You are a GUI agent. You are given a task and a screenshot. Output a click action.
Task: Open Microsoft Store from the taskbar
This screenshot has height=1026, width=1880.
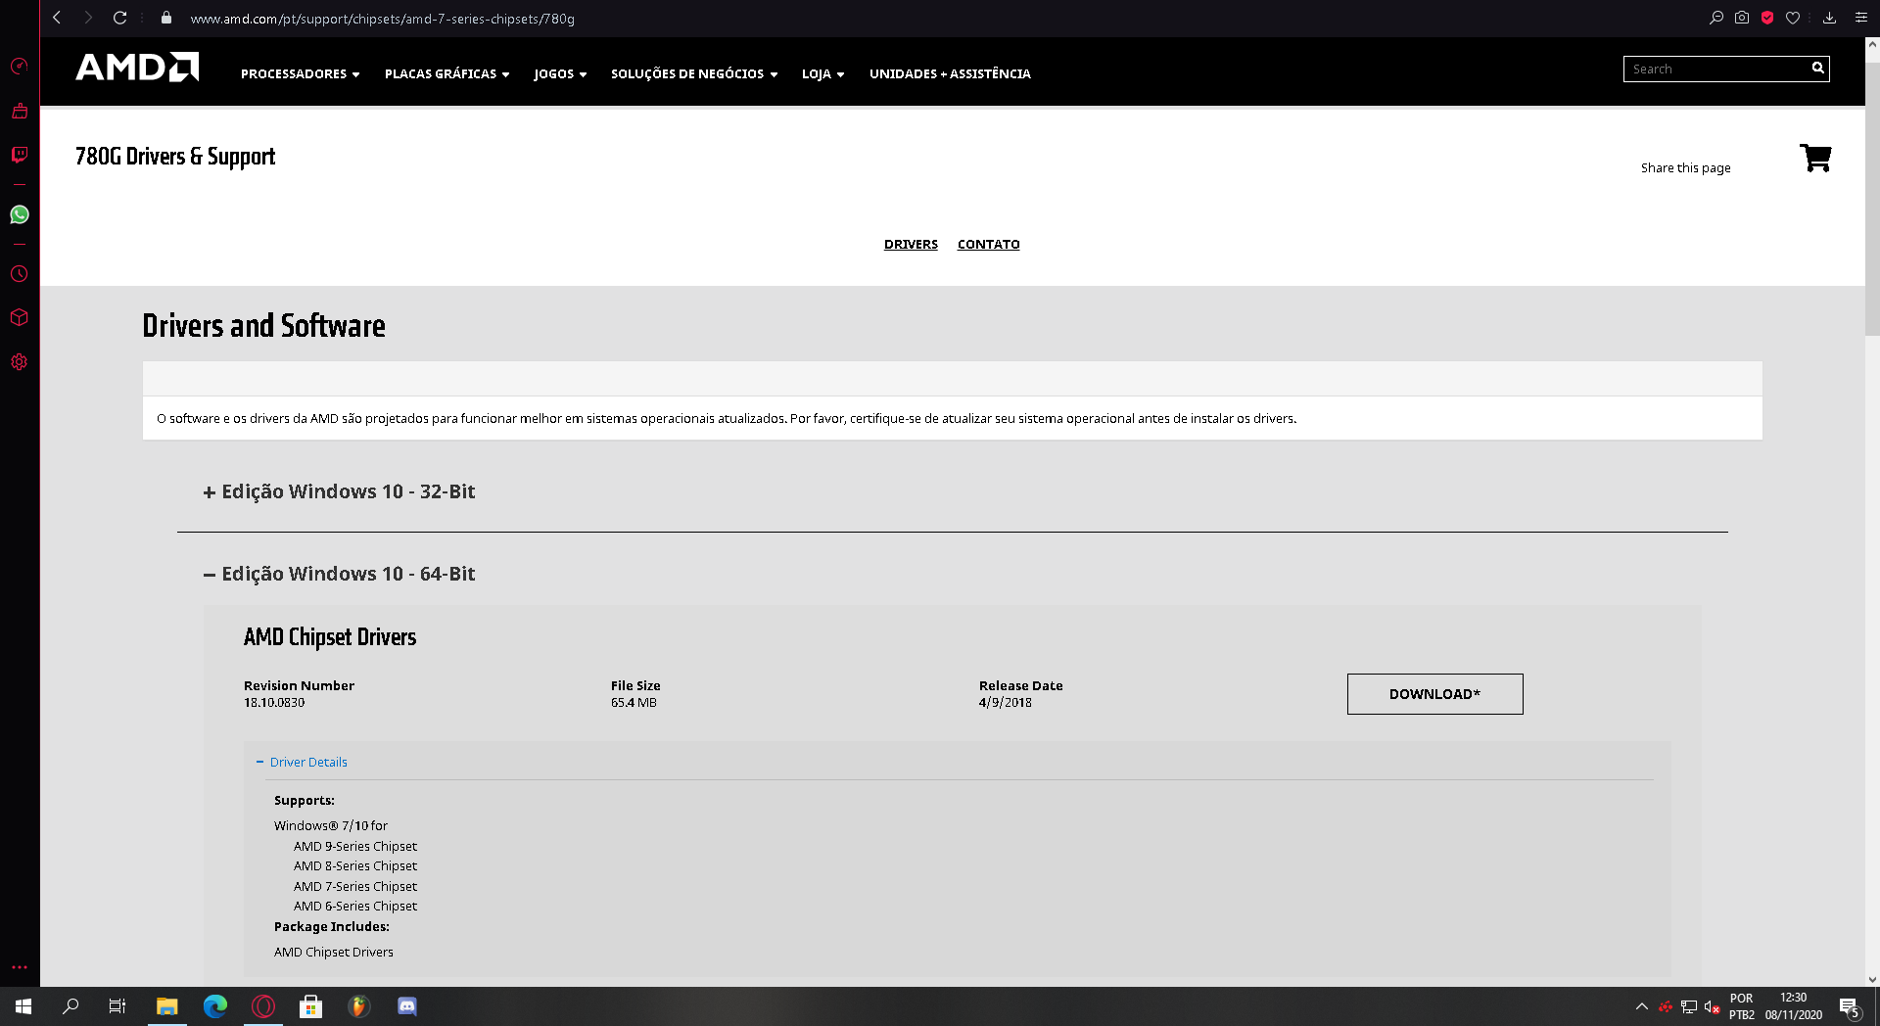(311, 1006)
